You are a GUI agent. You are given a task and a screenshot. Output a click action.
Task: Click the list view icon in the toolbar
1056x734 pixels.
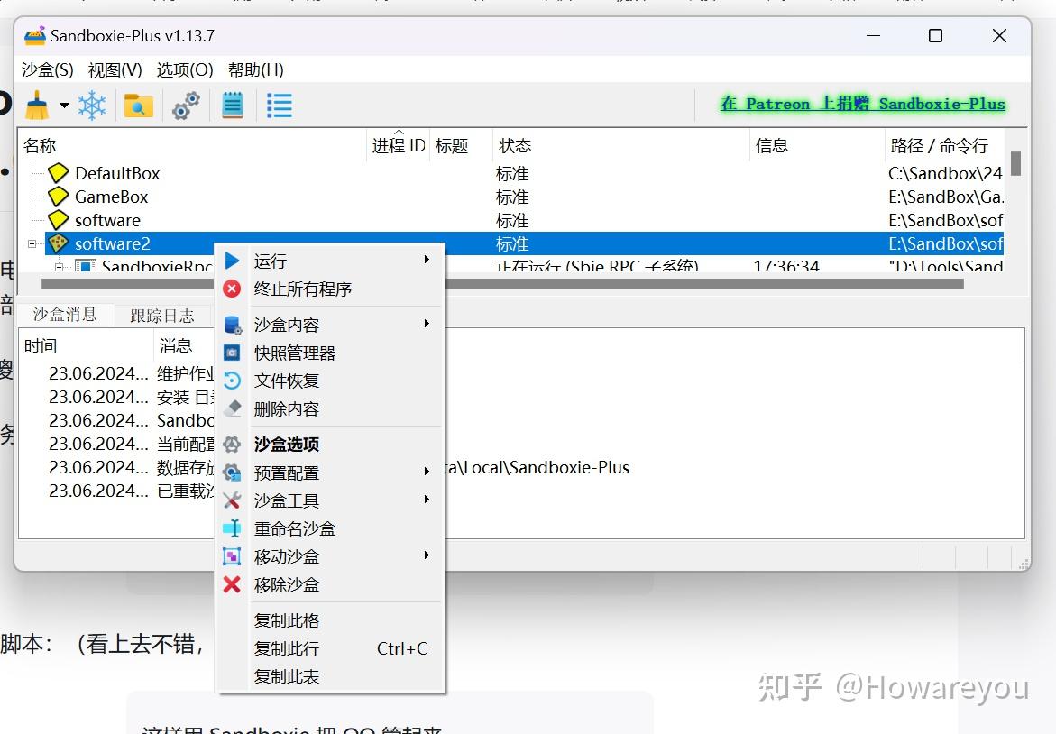(279, 105)
